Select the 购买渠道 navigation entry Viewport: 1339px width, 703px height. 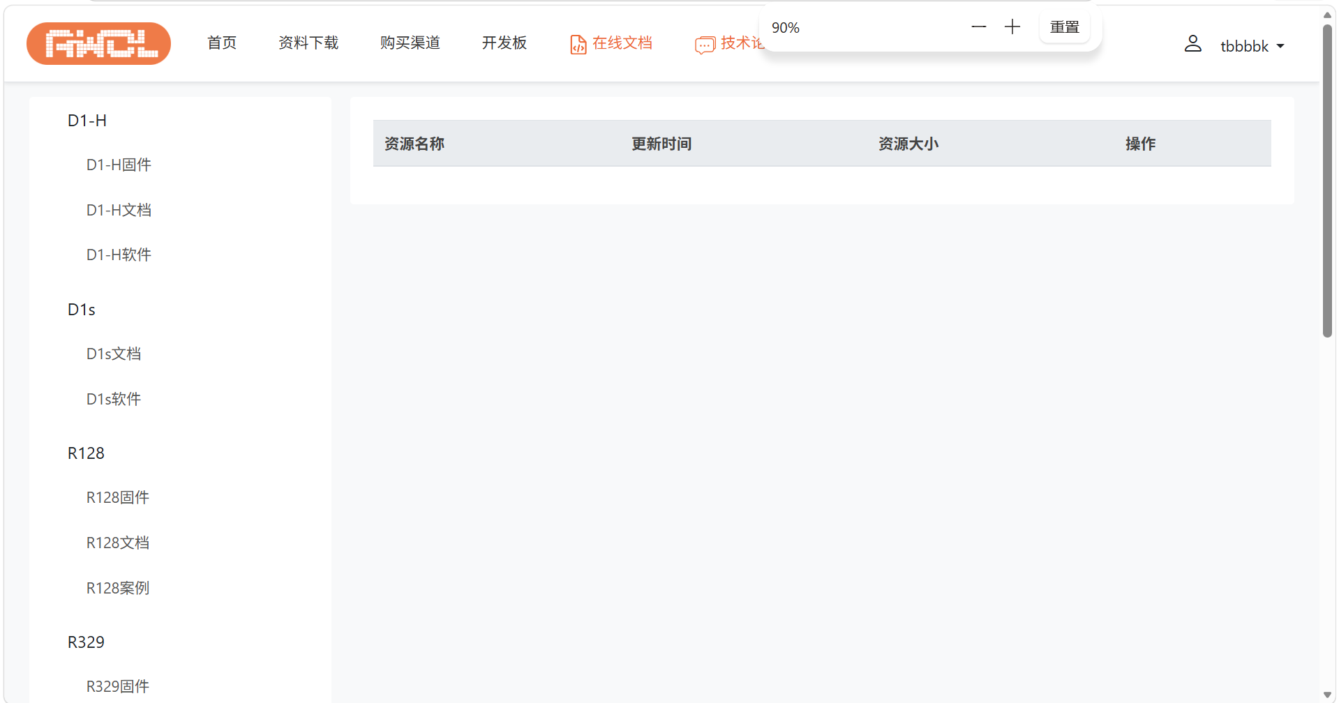pos(410,43)
